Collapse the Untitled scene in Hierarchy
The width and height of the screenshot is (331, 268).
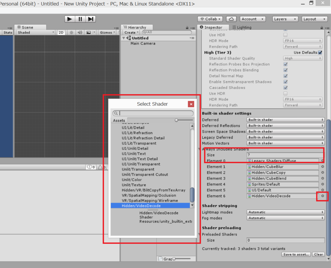pos(124,38)
